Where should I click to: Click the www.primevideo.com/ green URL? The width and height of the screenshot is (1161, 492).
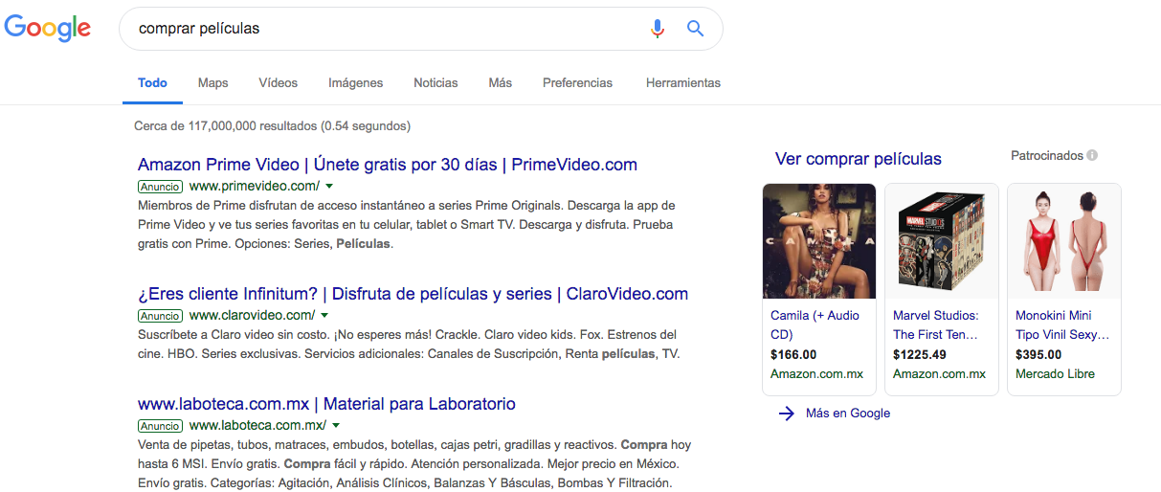(x=255, y=186)
